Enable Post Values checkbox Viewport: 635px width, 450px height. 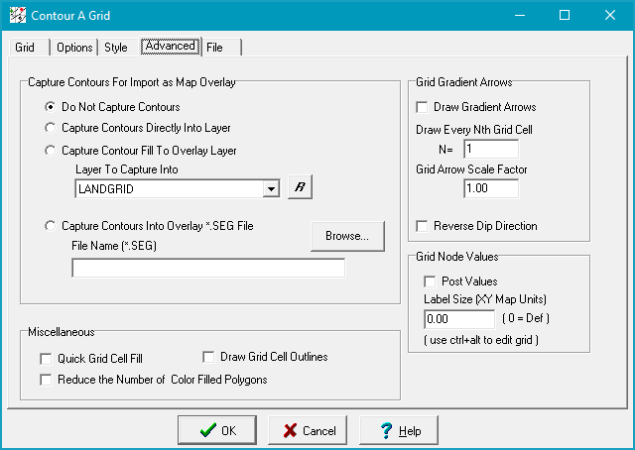431,281
